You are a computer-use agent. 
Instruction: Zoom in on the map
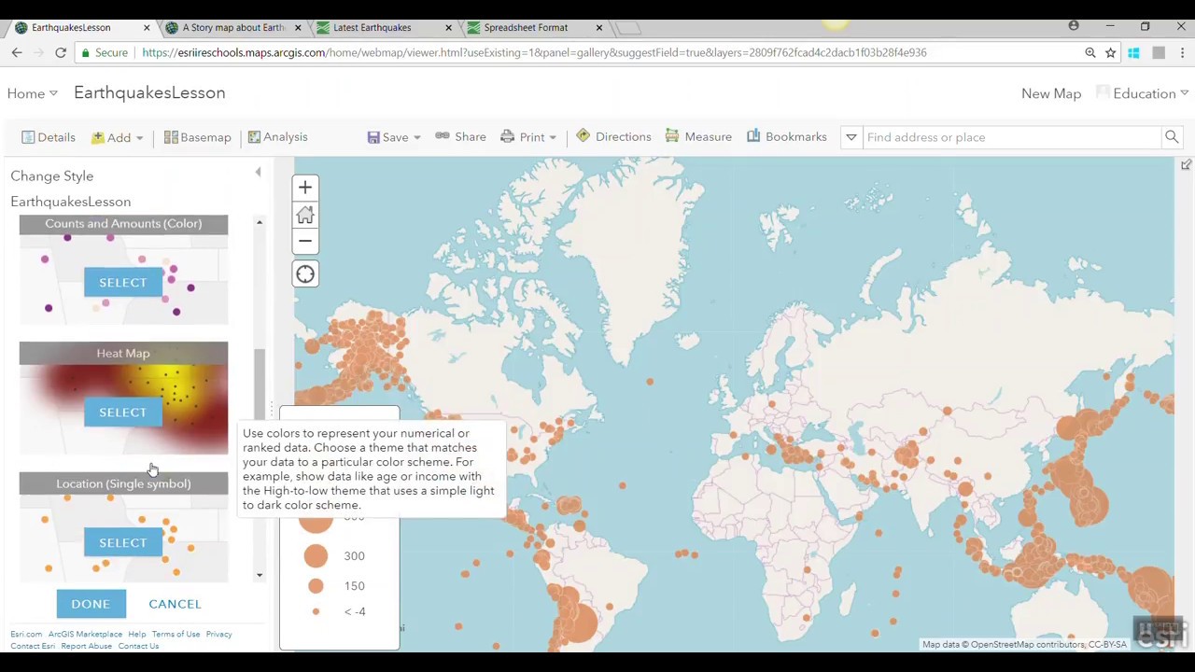tap(305, 188)
